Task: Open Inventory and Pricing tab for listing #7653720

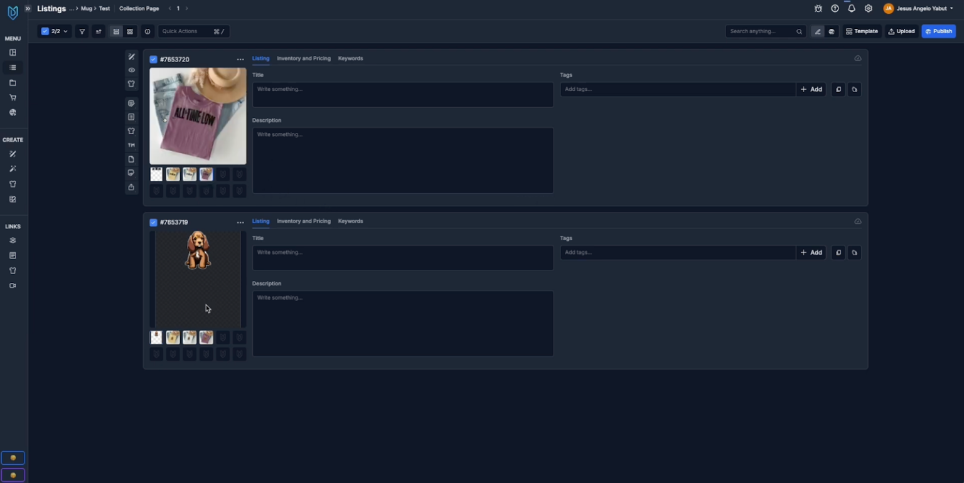Action: (303, 58)
